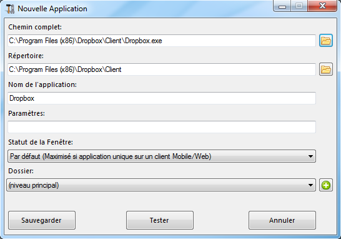The image size is (341, 239).
Task: Open the Statut de la Fenêtre dropdown
Action: 162,156
